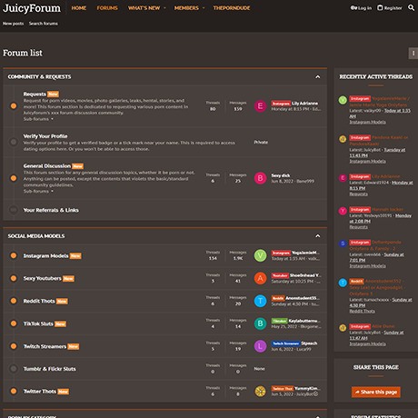Click the orange status icon beside Twitch Streamers
The width and height of the screenshot is (418, 418).
pos(14,346)
